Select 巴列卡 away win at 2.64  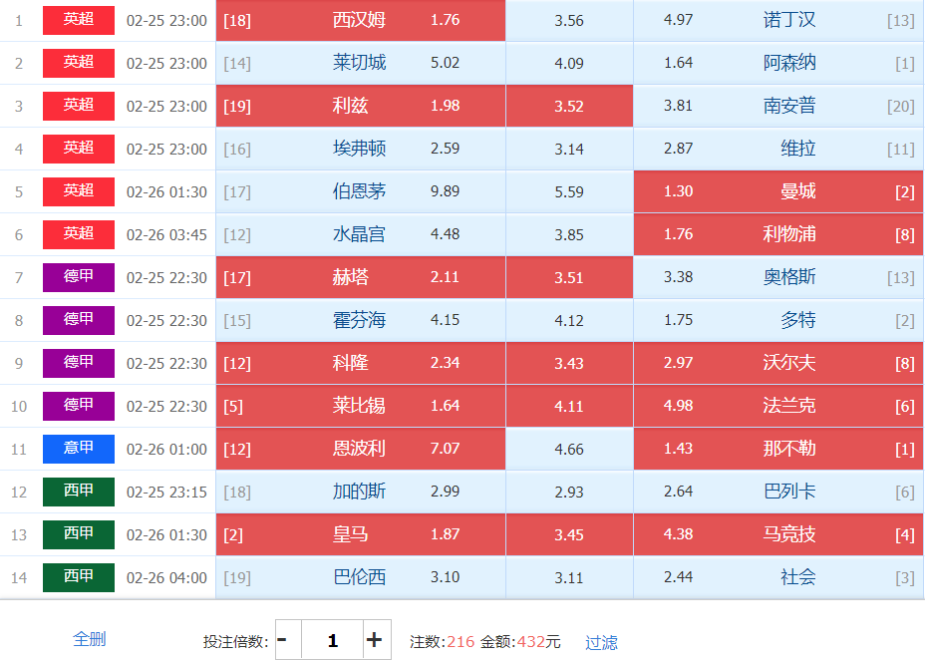coord(778,492)
